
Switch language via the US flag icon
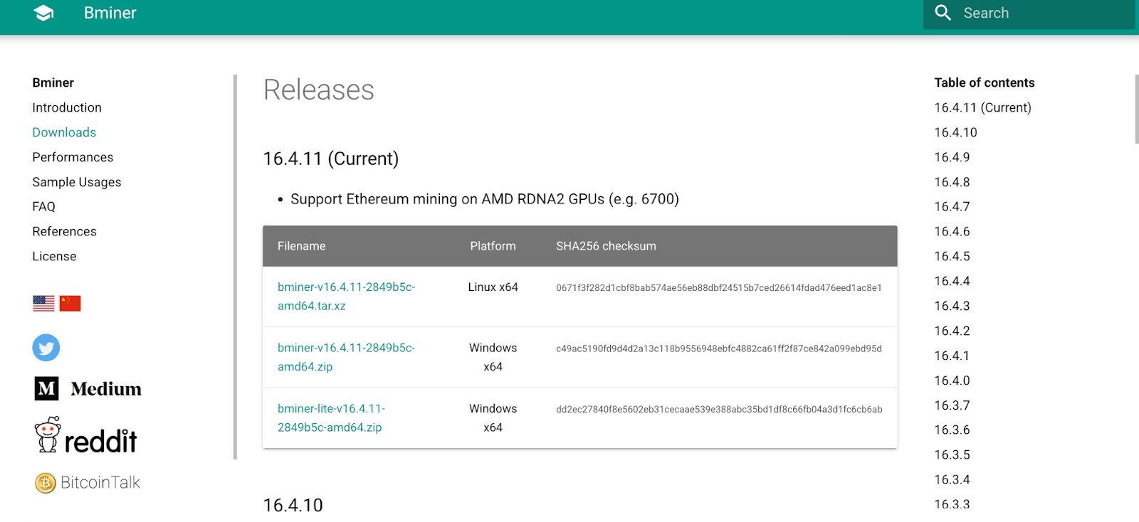click(43, 304)
